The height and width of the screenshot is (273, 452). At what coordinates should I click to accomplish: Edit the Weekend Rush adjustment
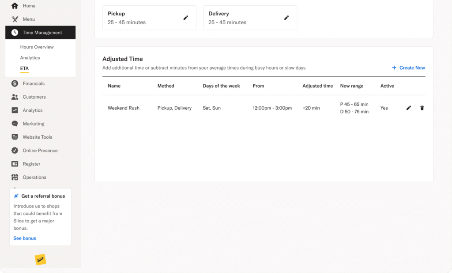tap(408, 108)
